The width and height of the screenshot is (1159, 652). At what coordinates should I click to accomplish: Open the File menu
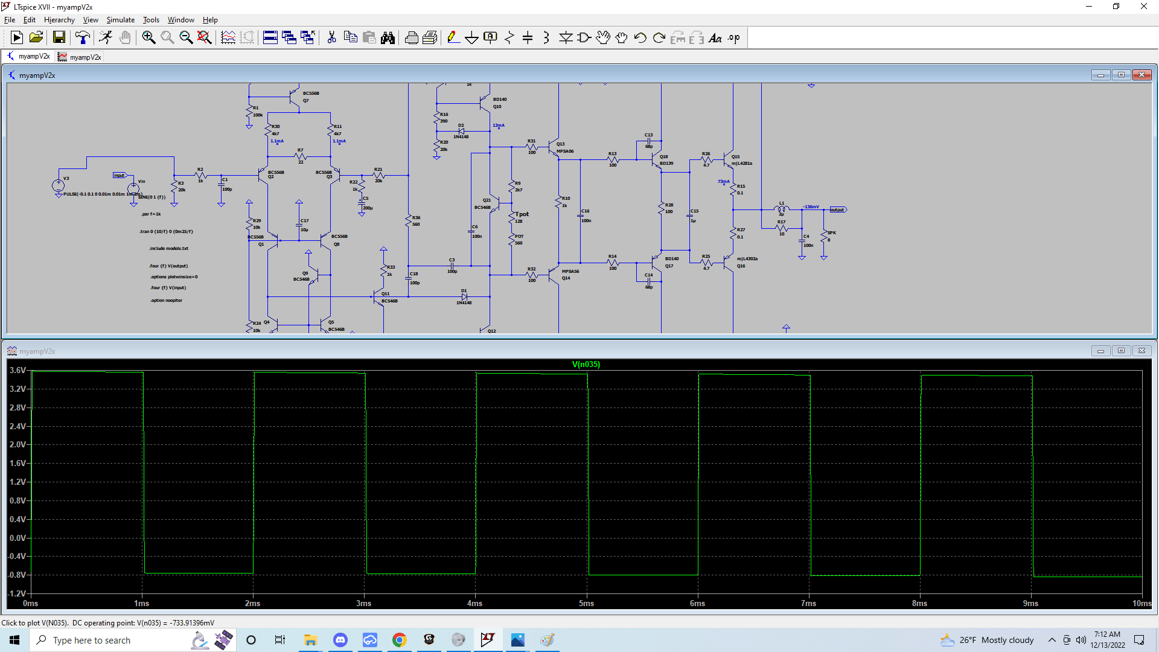click(10, 20)
